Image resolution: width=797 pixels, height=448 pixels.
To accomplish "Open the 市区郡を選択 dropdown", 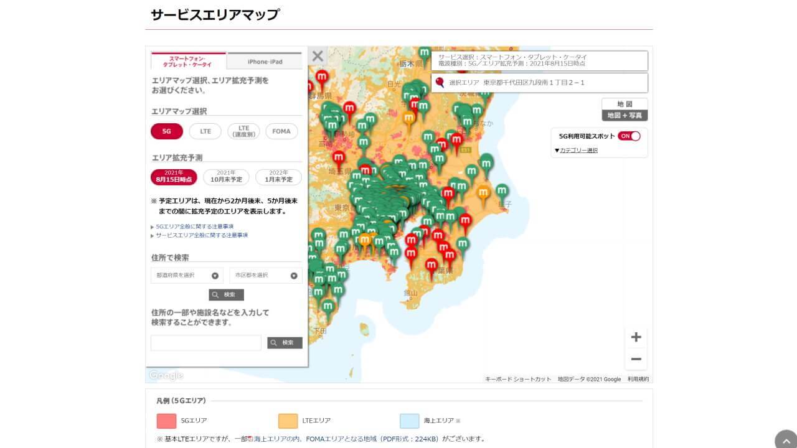I will pos(265,275).
